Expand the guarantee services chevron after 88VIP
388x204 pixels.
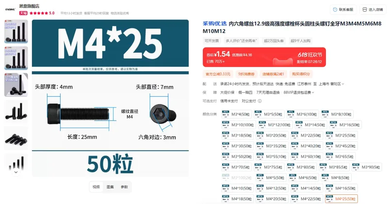tap(313, 92)
